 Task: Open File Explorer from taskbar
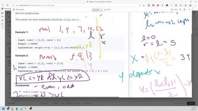pyautogui.click(x=12, y=109)
